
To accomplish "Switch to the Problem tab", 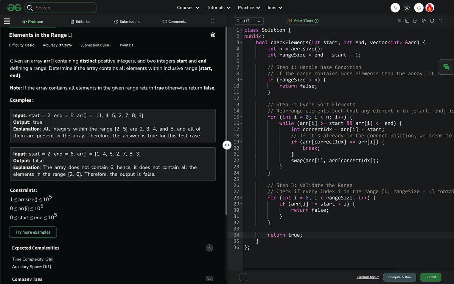I will point(33,22).
